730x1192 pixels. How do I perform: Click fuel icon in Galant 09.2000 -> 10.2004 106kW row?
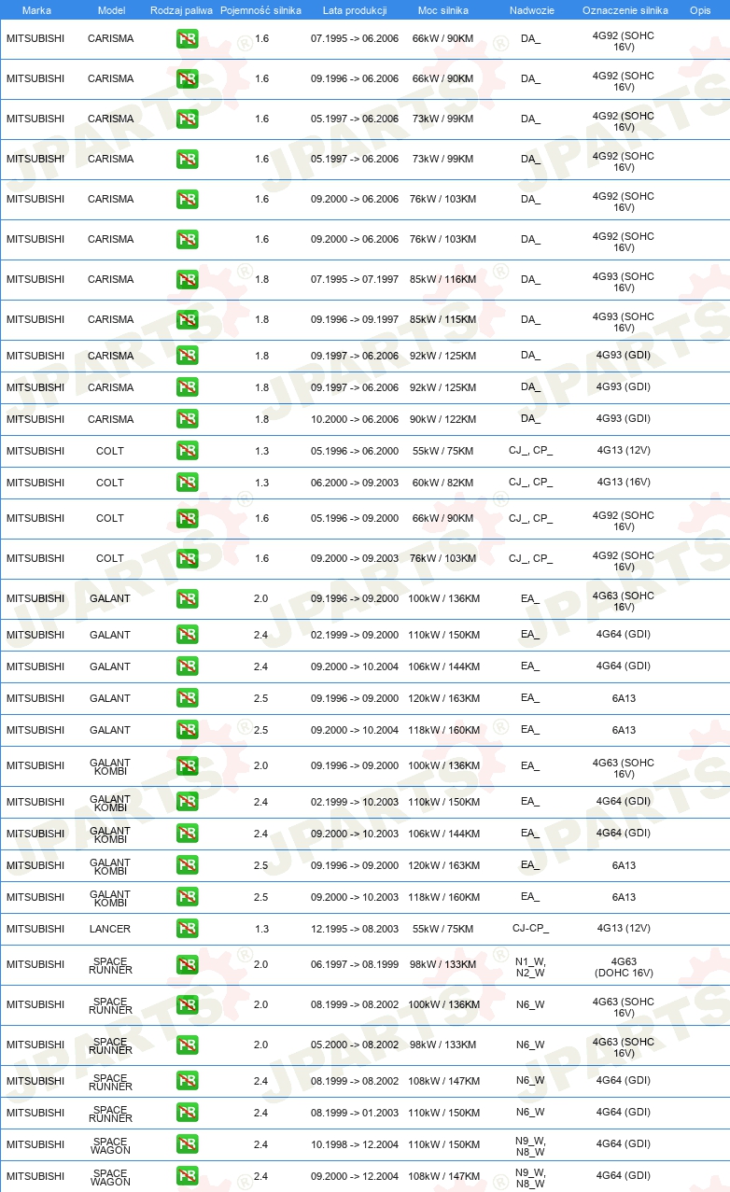pos(187,666)
